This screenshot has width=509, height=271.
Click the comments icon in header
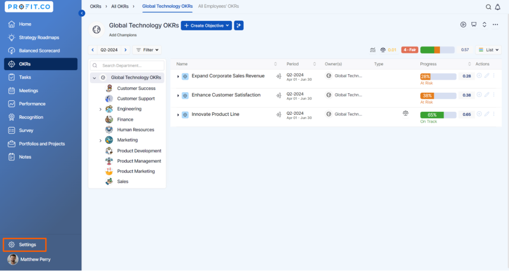point(474,25)
